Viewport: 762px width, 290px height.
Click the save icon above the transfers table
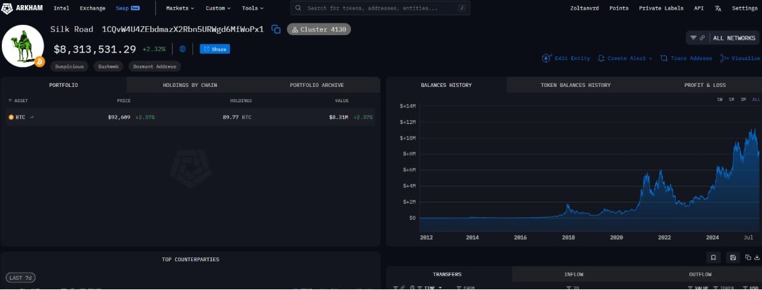click(x=733, y=257)
